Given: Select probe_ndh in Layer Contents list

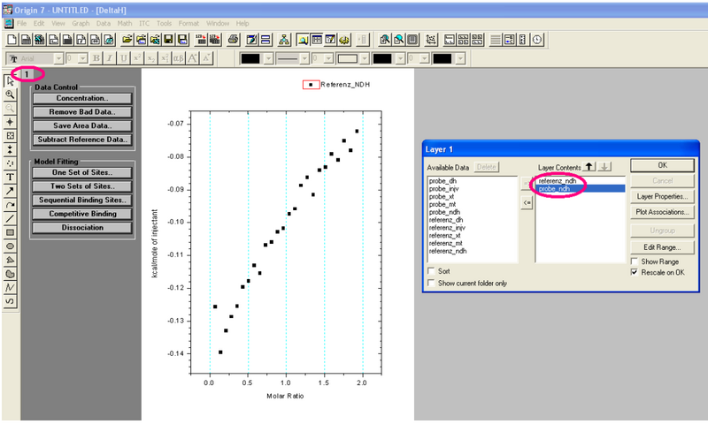Looking at the screenshot, I should 581,189.
